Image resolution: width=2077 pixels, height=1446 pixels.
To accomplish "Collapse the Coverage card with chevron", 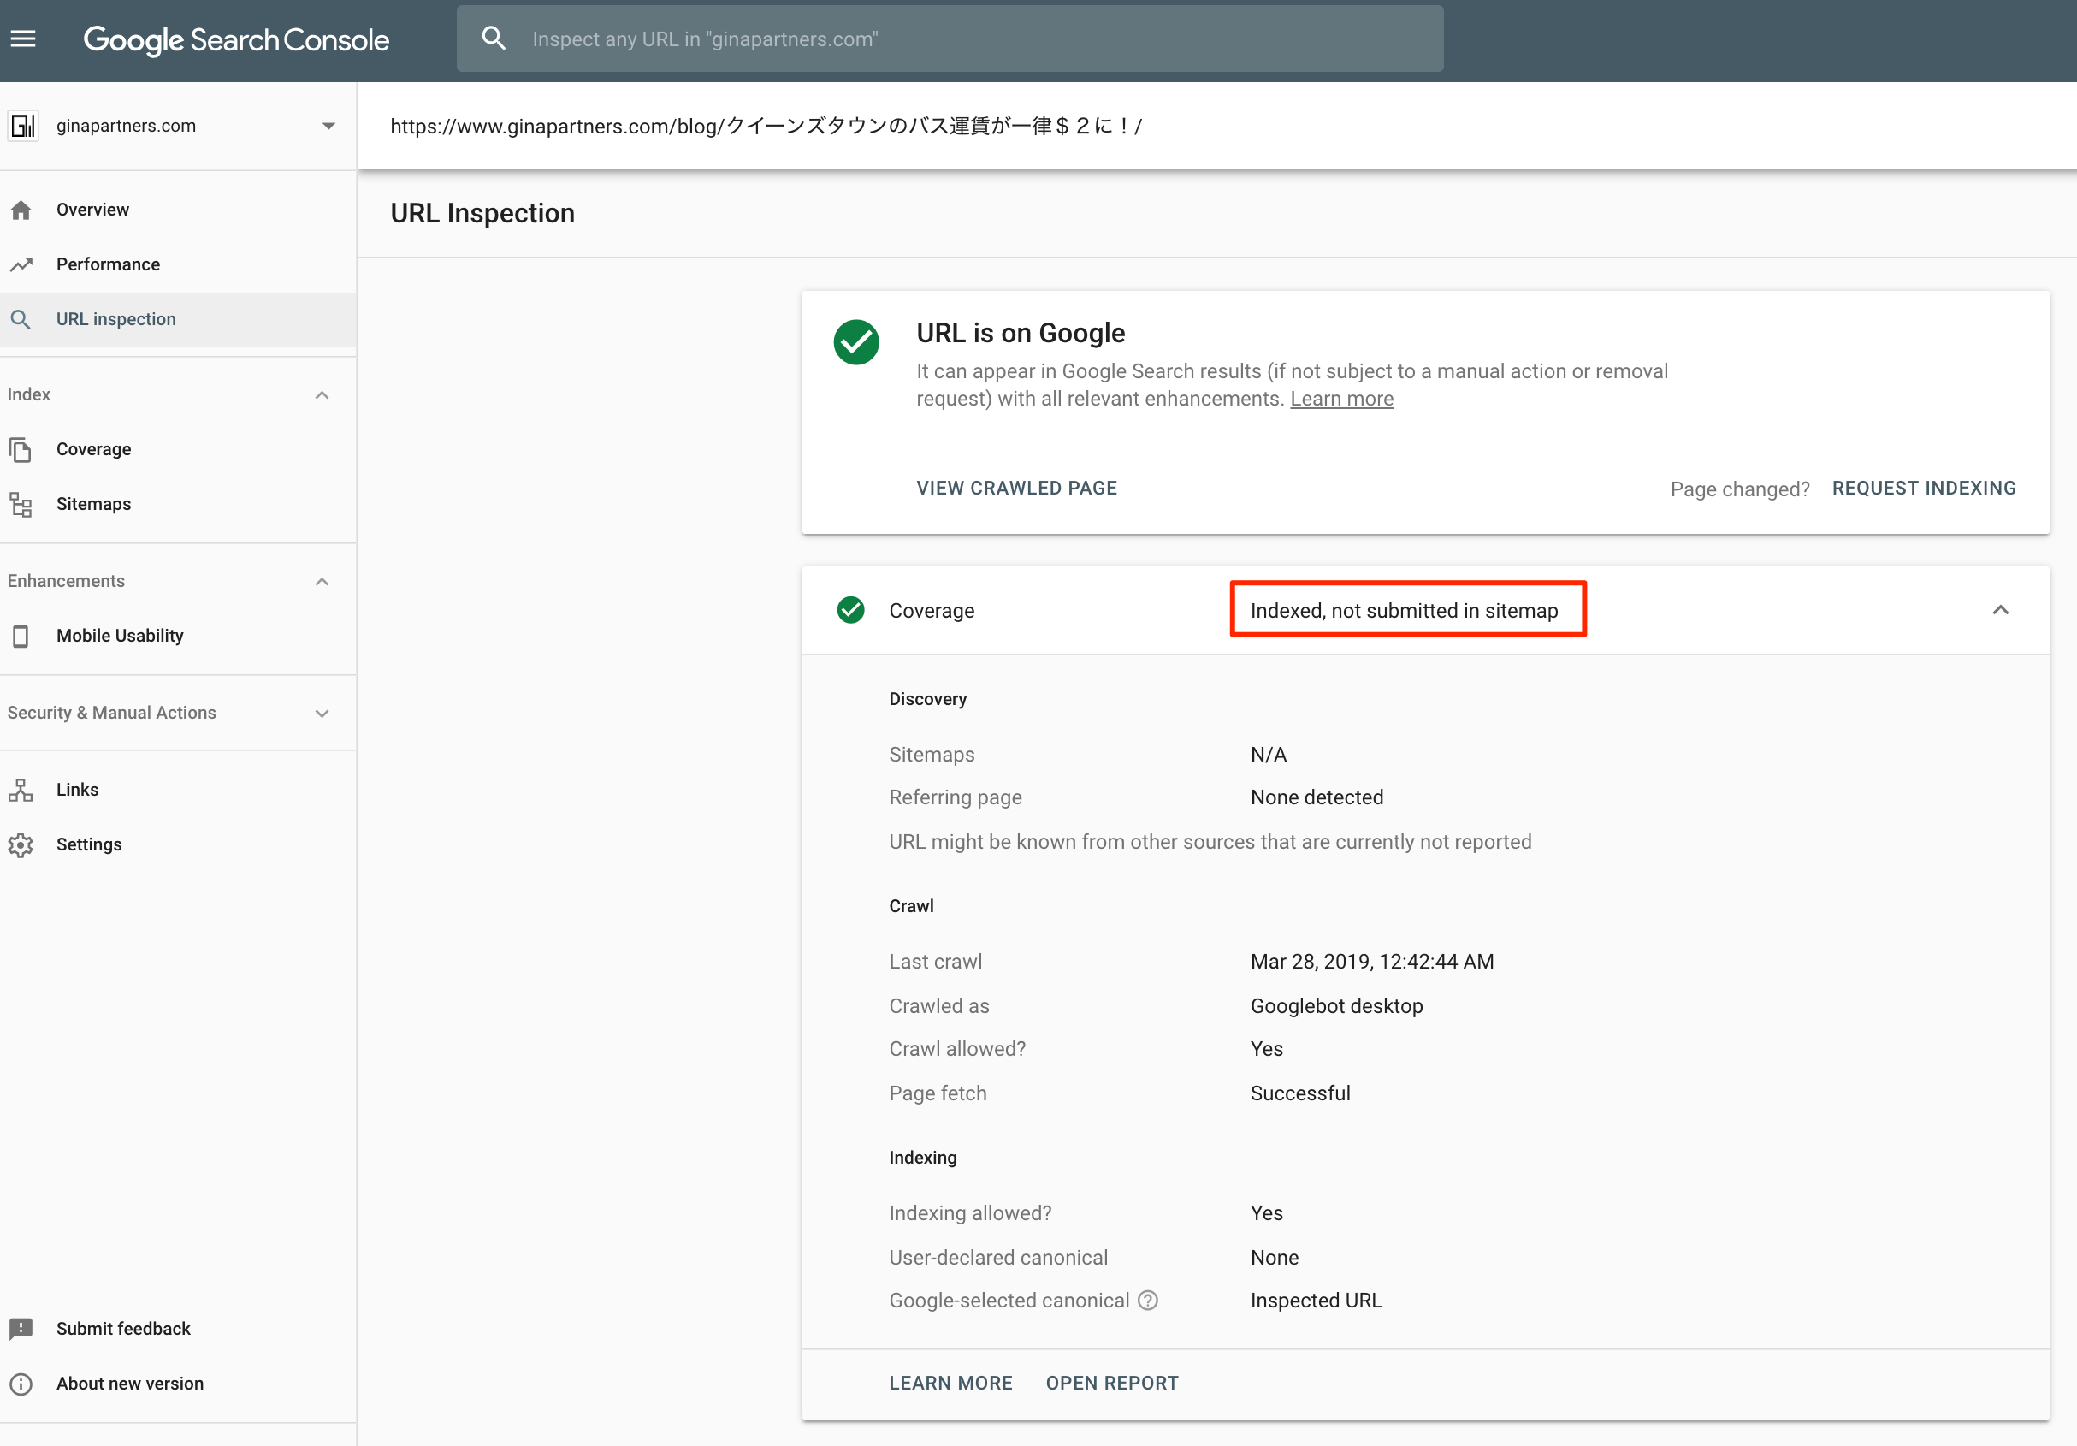I will [2000, 610].
